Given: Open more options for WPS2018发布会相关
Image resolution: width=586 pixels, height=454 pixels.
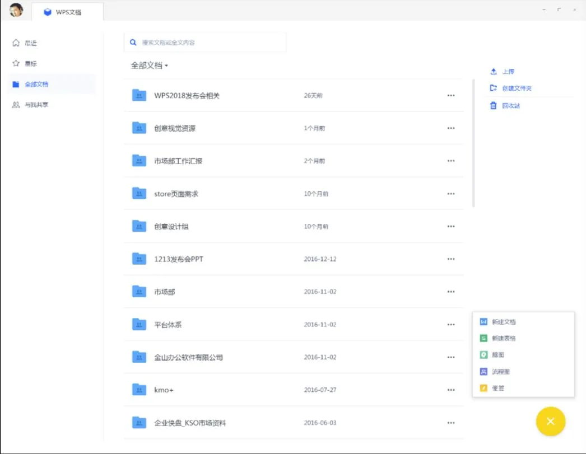Looking at the screenshot, I should pos(451,96).
